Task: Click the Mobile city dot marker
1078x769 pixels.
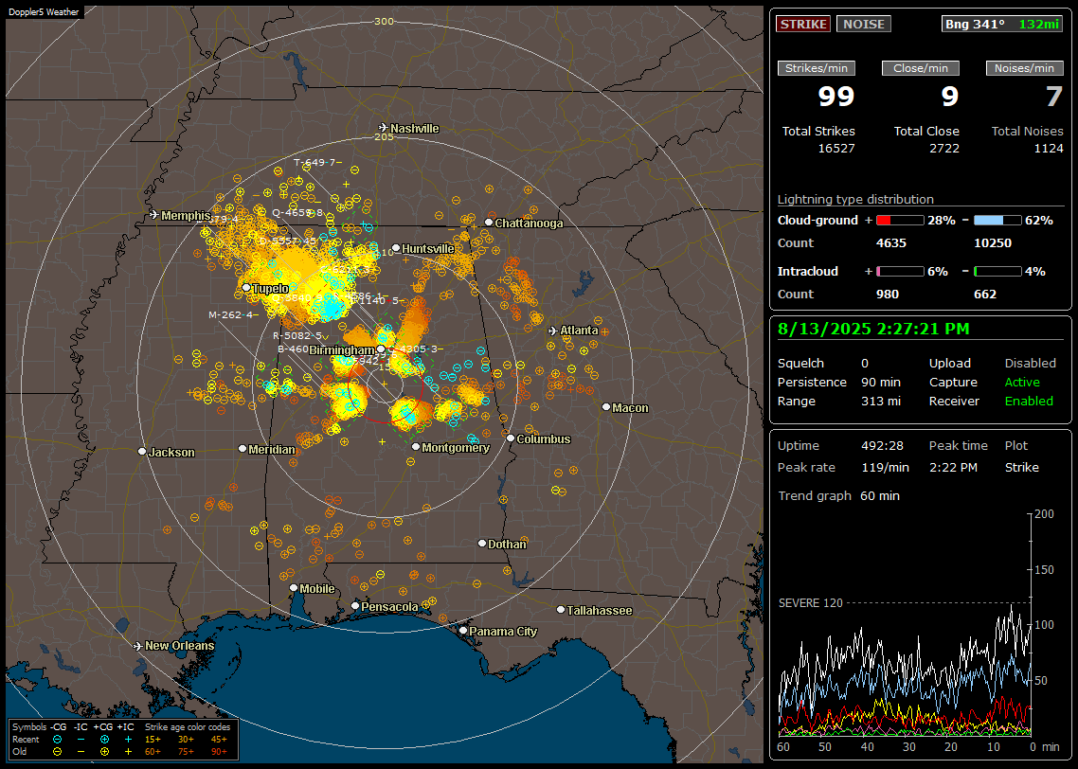Action: [x=294, y=587]
